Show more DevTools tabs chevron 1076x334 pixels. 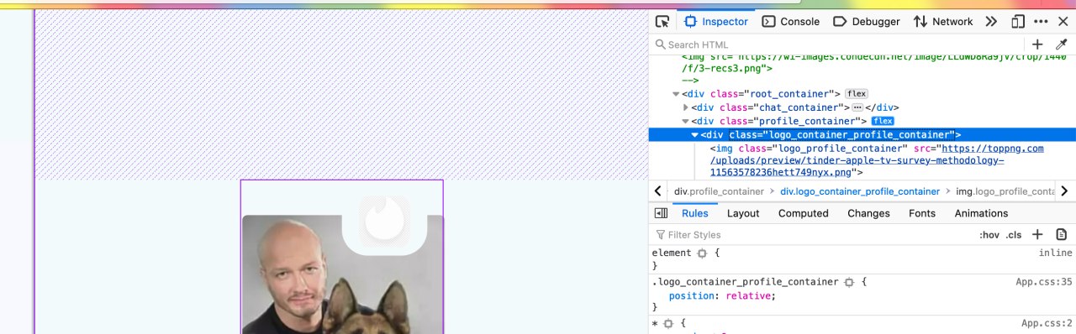coord(991,22)
